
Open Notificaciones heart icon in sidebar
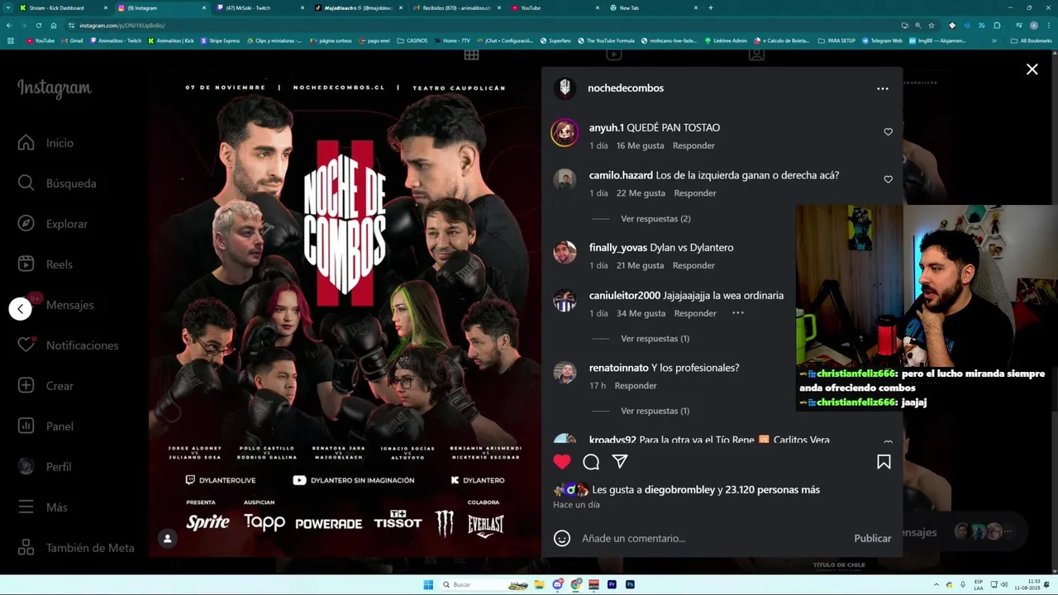point(26,345)
